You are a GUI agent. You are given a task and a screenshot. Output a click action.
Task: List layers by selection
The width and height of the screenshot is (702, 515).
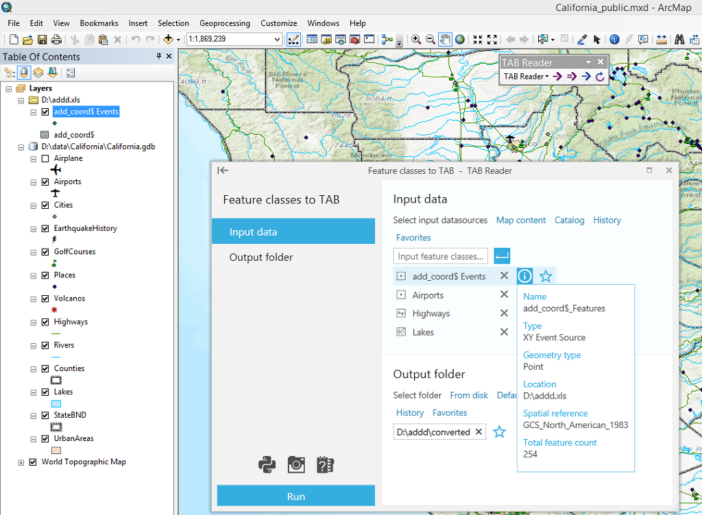pos(53,73)
